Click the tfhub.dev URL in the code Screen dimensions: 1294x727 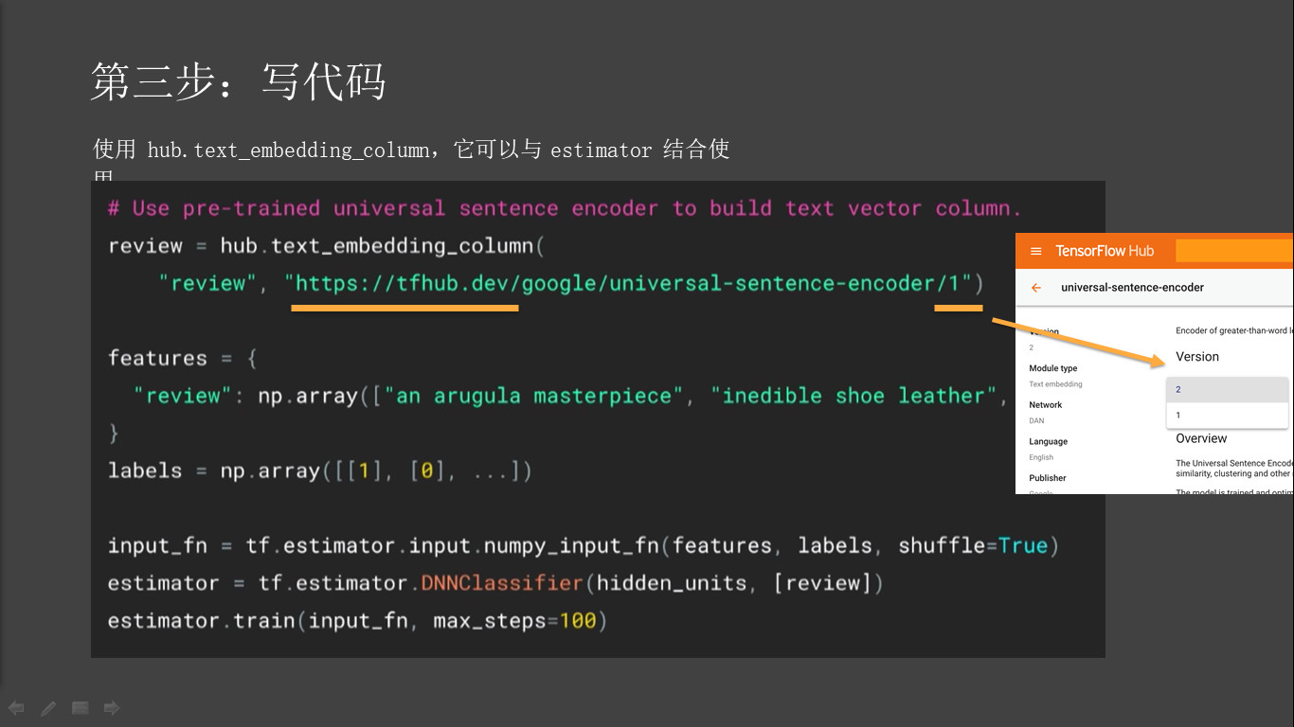point(627,283)
